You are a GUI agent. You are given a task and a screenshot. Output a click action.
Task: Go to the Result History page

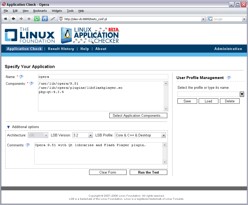(61, 49)
